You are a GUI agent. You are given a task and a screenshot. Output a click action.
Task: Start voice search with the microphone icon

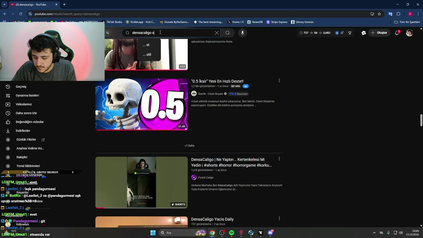(243, 33)
